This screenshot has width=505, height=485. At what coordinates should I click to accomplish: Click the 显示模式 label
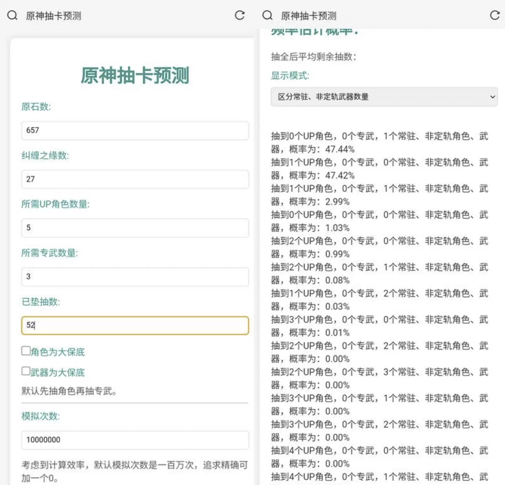pyautogui.click(x=290, y=75)
